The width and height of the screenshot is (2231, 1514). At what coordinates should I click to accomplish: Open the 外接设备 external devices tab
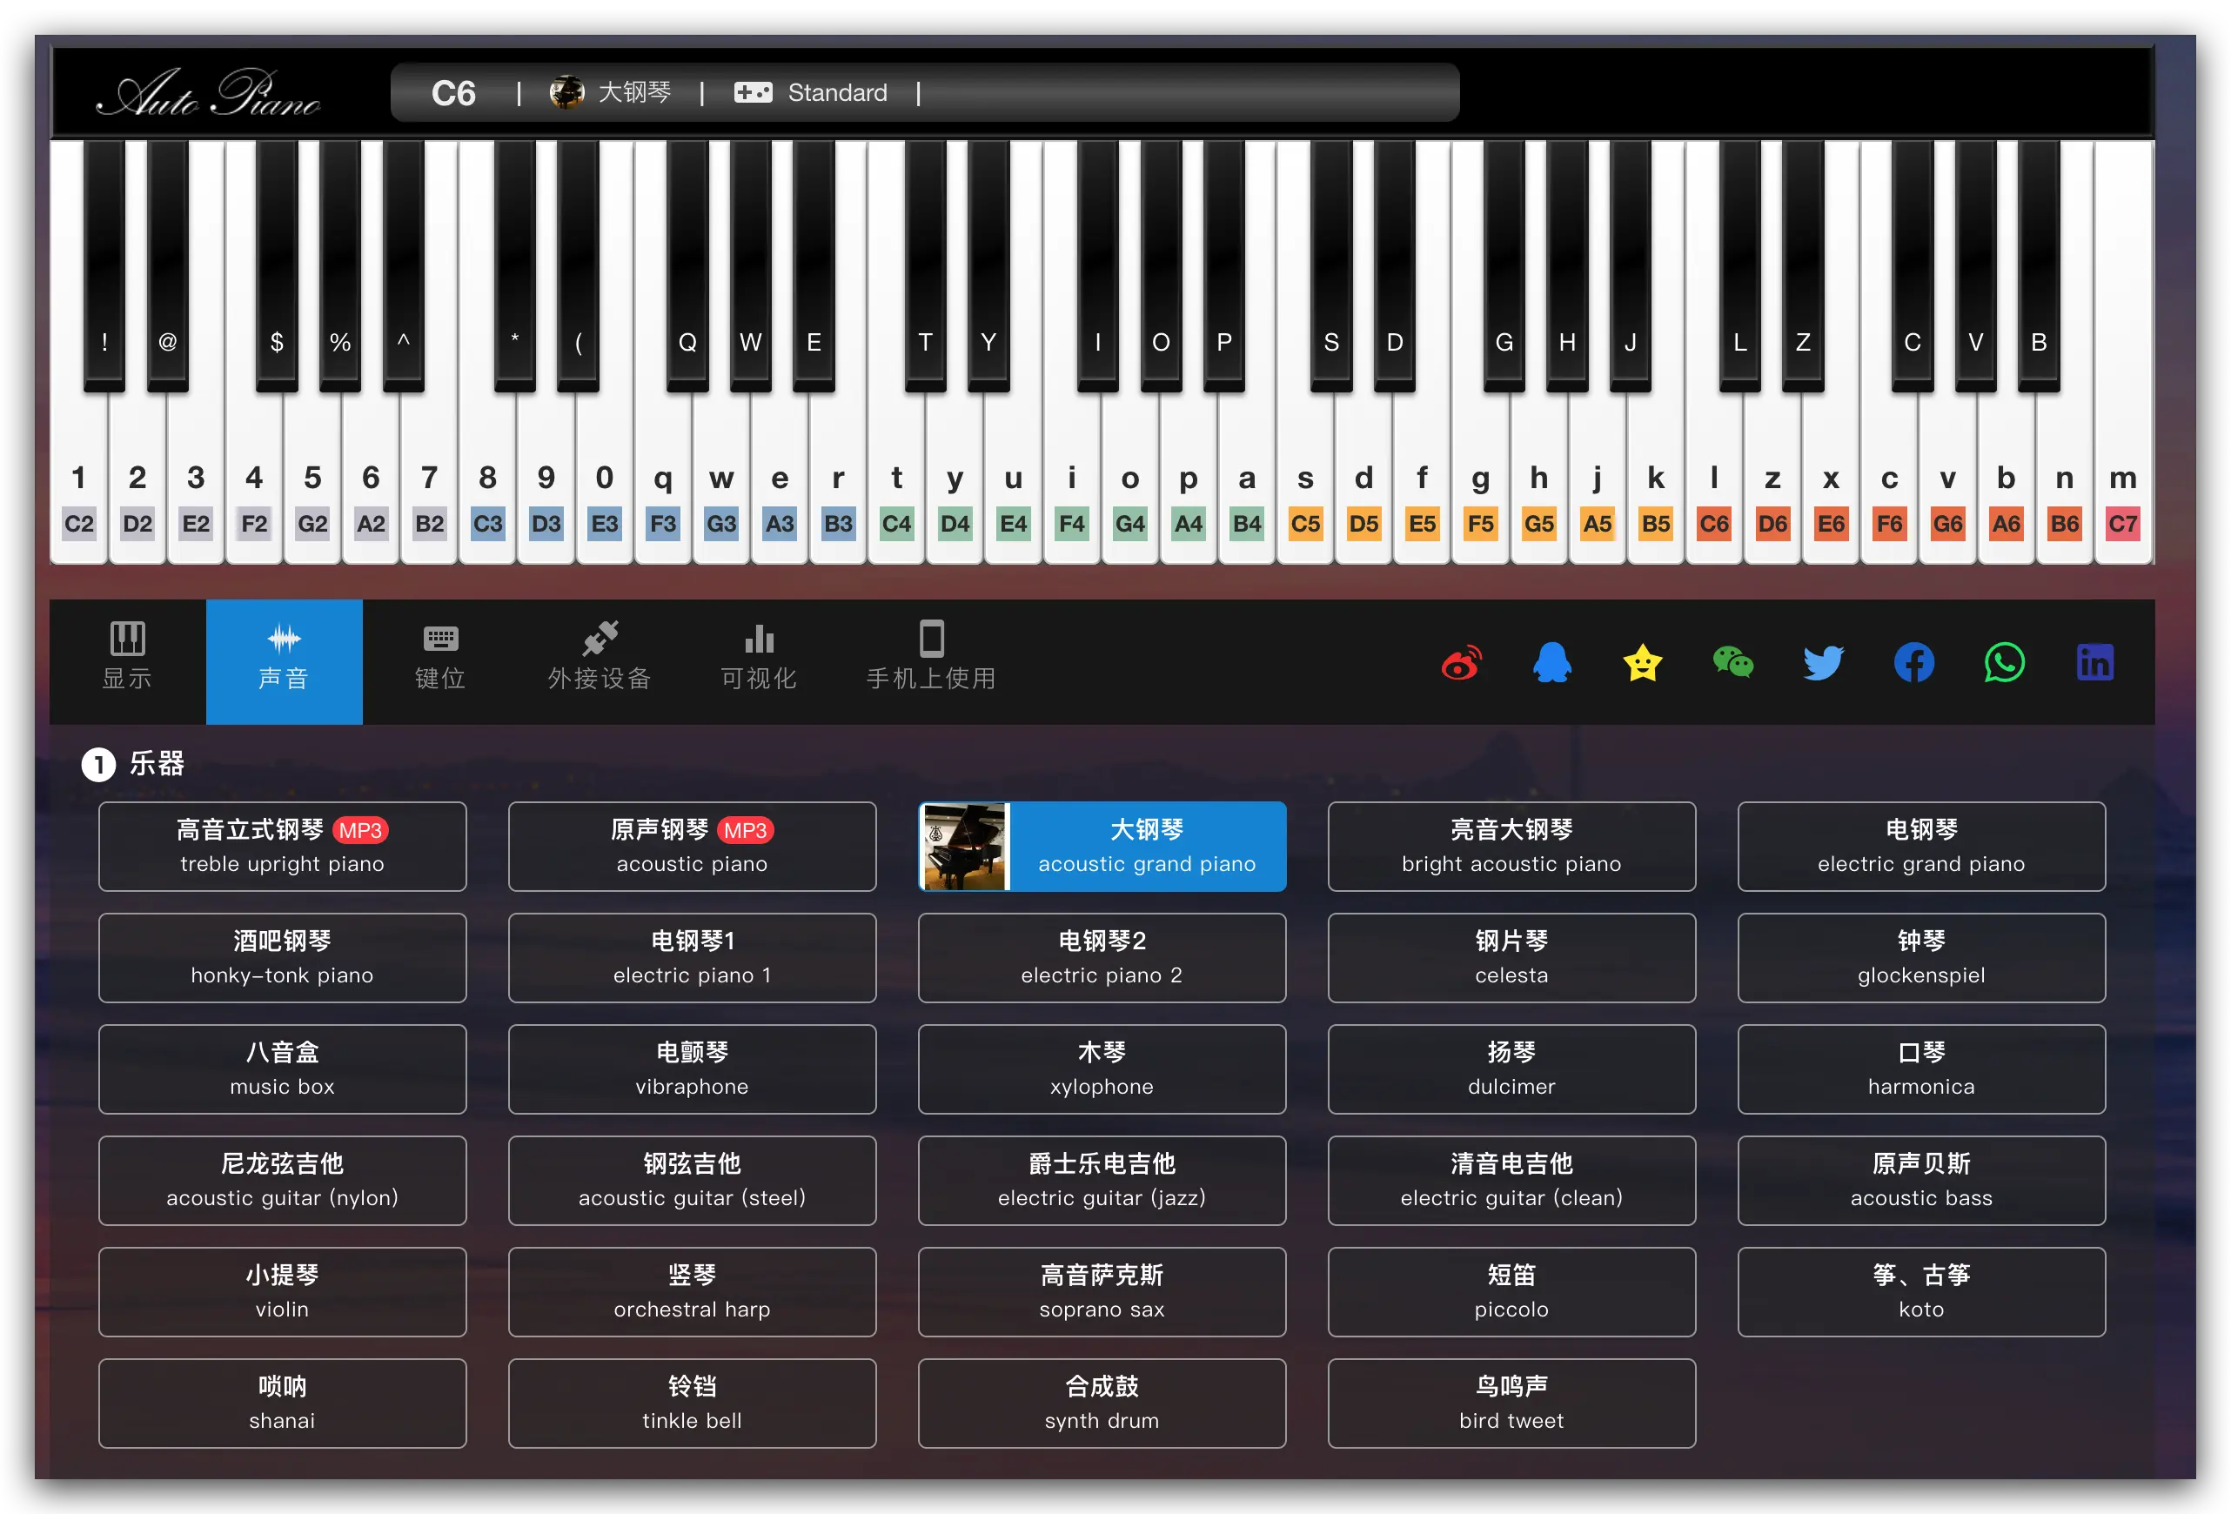pyautogui.click(x=600, y=661)
